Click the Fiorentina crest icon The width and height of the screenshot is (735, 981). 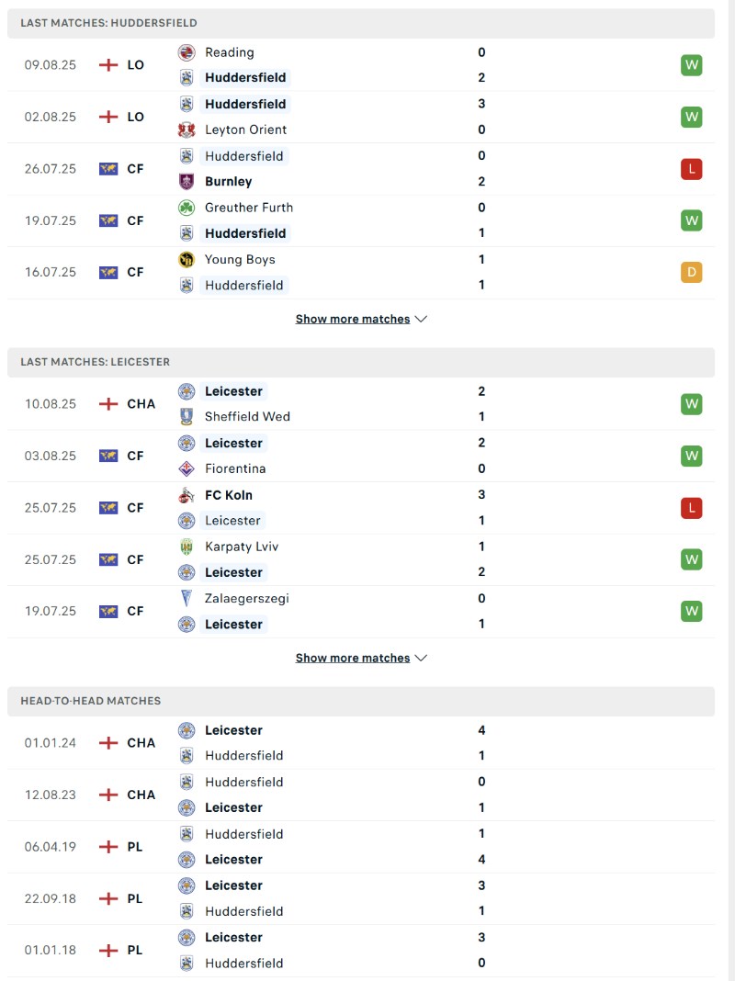(x=187, y=468)
